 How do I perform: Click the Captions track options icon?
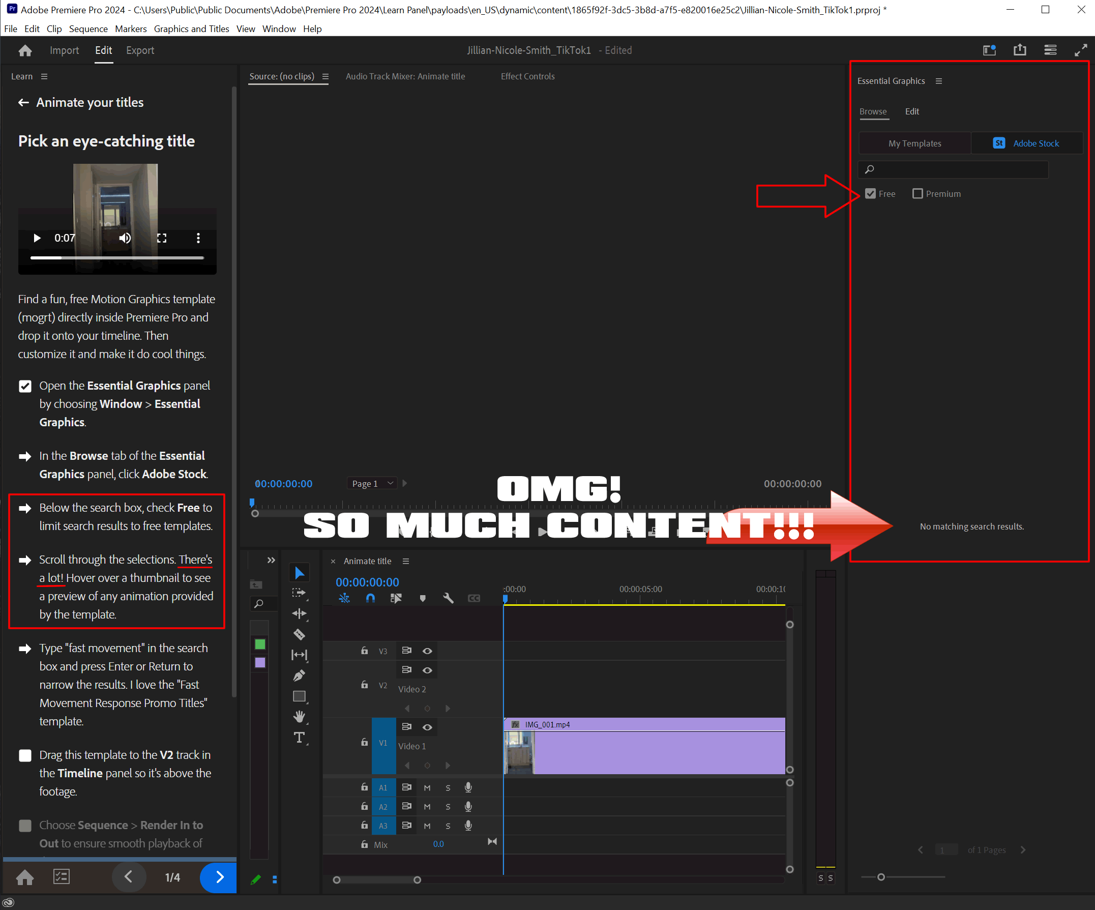tap(473, 598)
